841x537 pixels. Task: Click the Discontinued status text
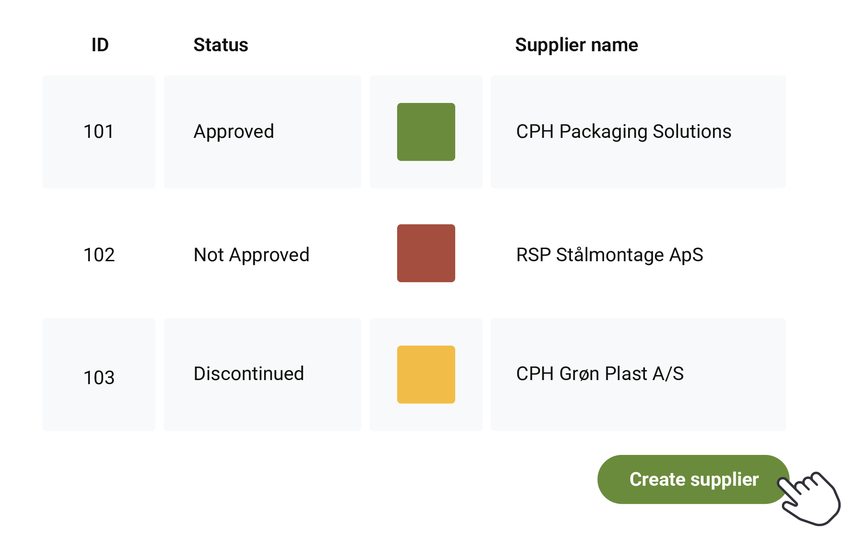(249, 374)
